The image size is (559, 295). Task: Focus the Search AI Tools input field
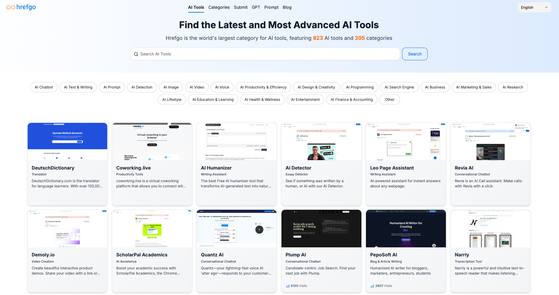click(x=265, y=54)
